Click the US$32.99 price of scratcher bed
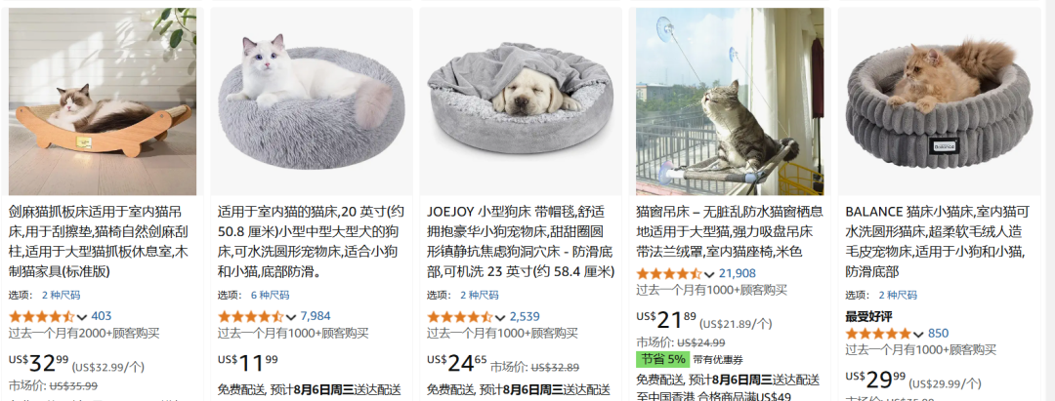Image resolution: width=1055 pixels, height=401 pixels. (38, 363)
